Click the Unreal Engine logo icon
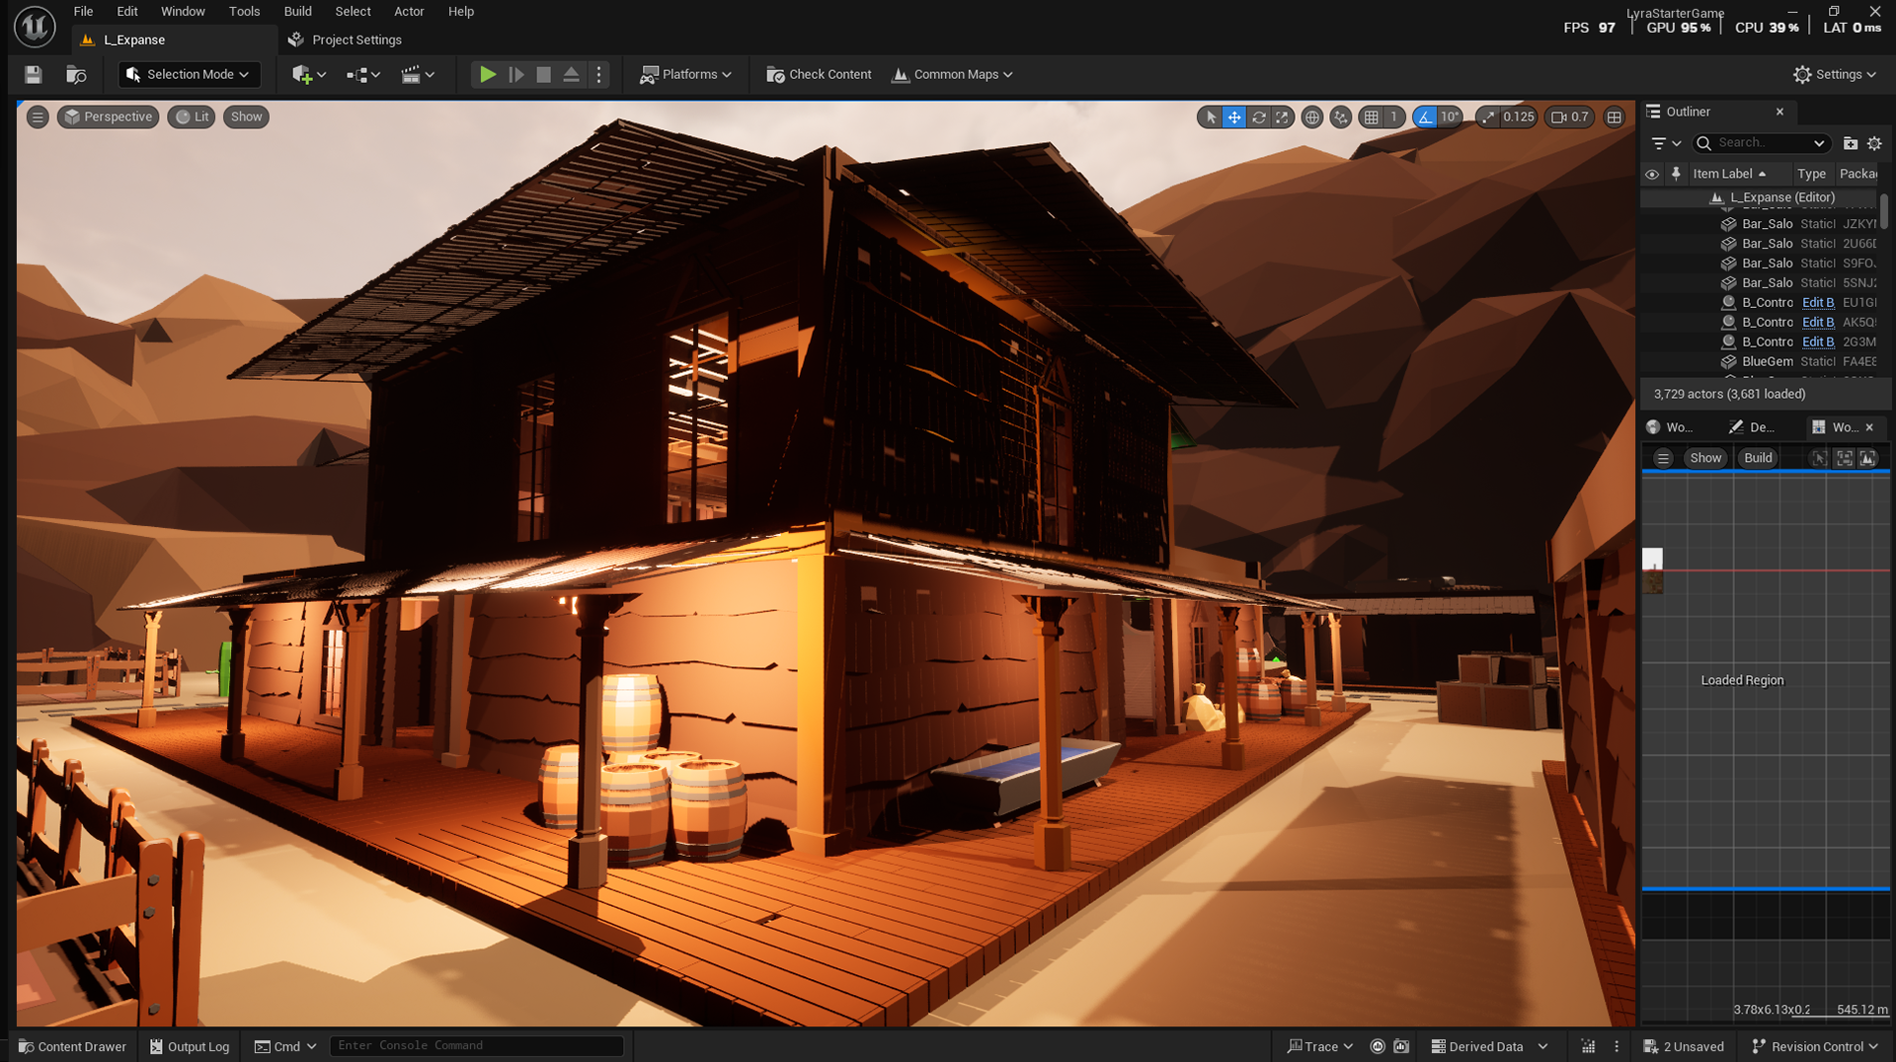Viewport: 1896px width, 1062px height. coord(35,27)
